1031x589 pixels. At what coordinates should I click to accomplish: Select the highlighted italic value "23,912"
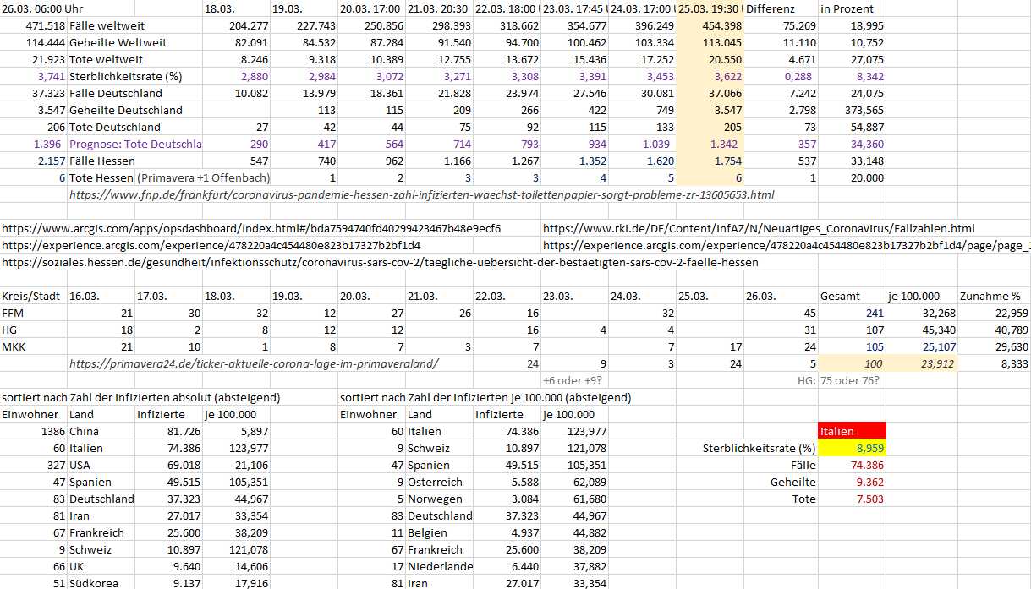(x=936, y=363)
